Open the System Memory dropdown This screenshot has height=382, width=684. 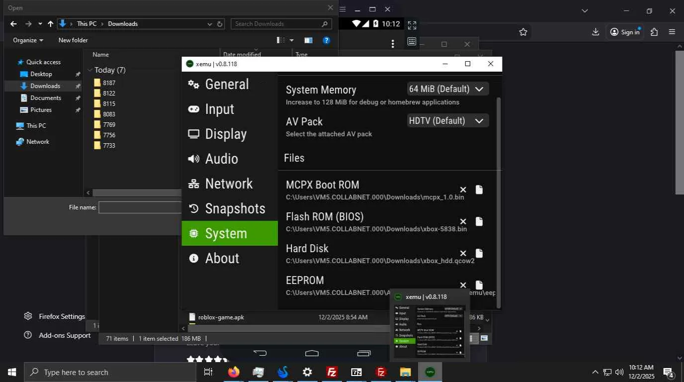(447, 89)
